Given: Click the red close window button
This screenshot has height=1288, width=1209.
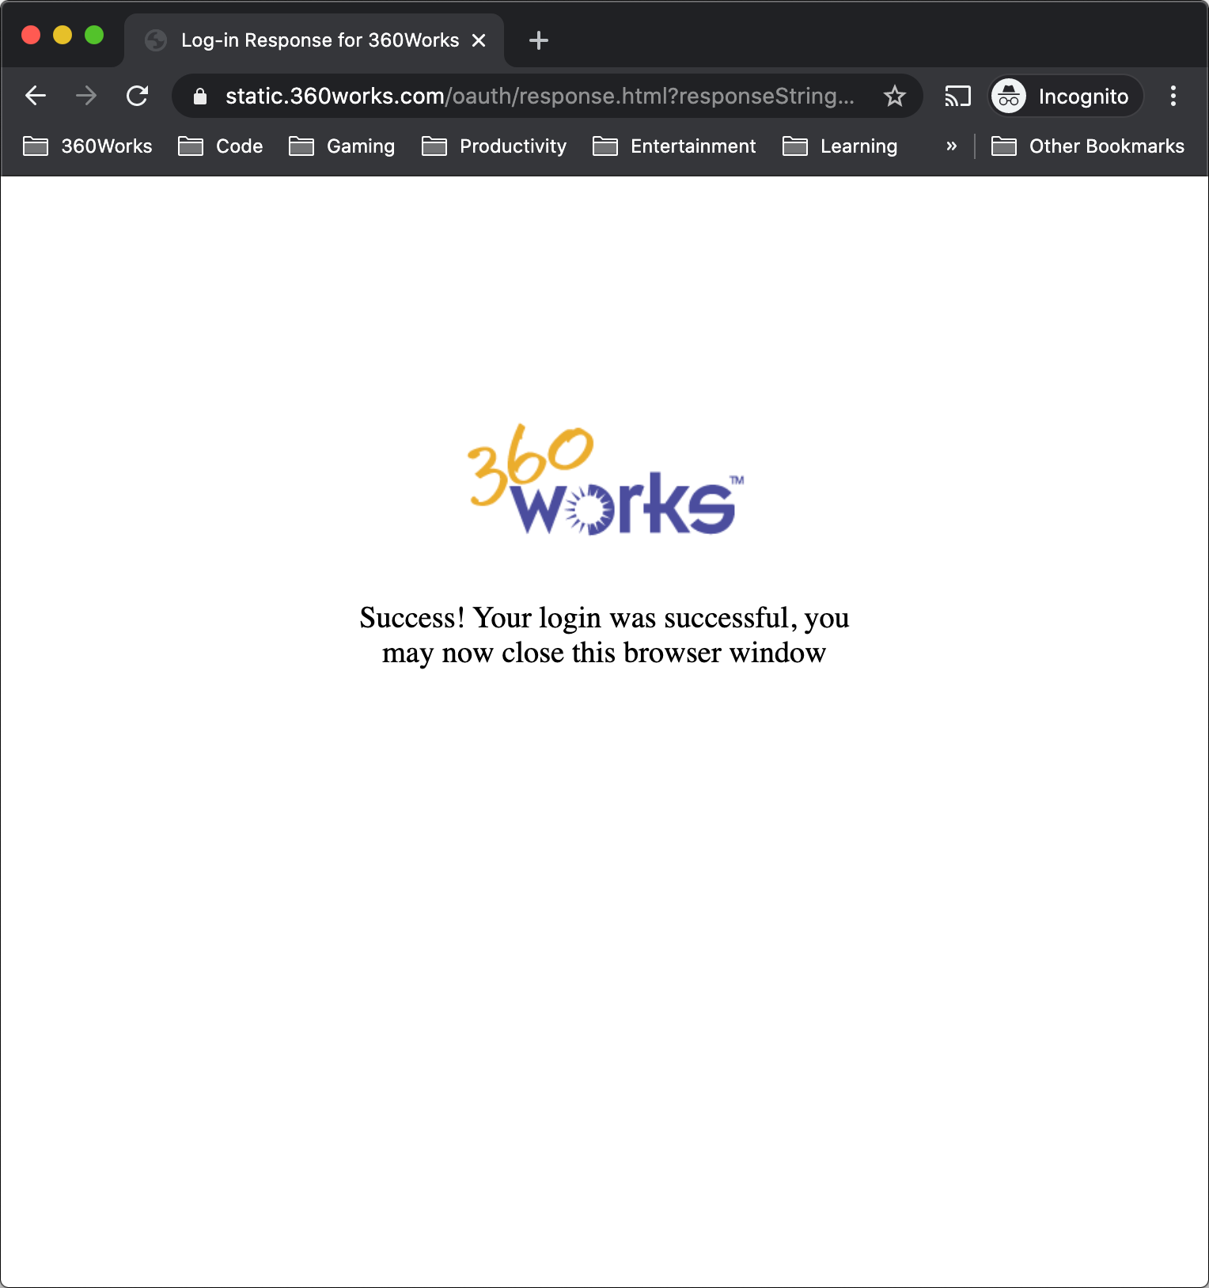Looking at the screenshot, I should 31,35.
